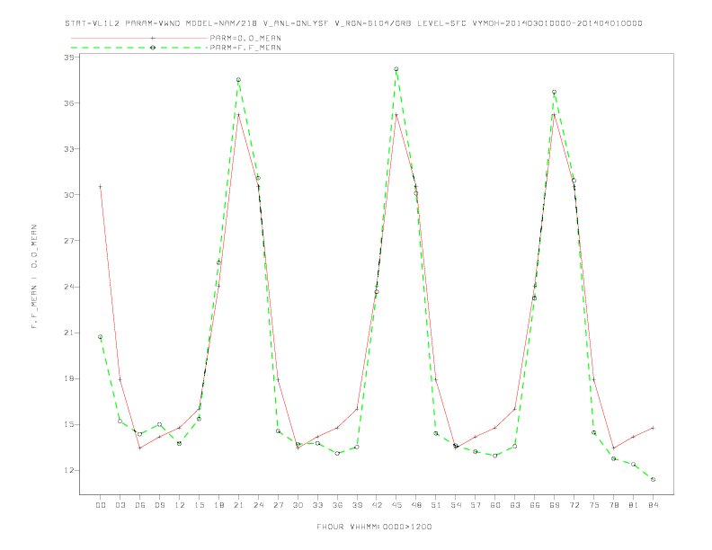Click y-axis tick label 39
The width and height of the screenshot is (712, 550).
coord(69,58)
